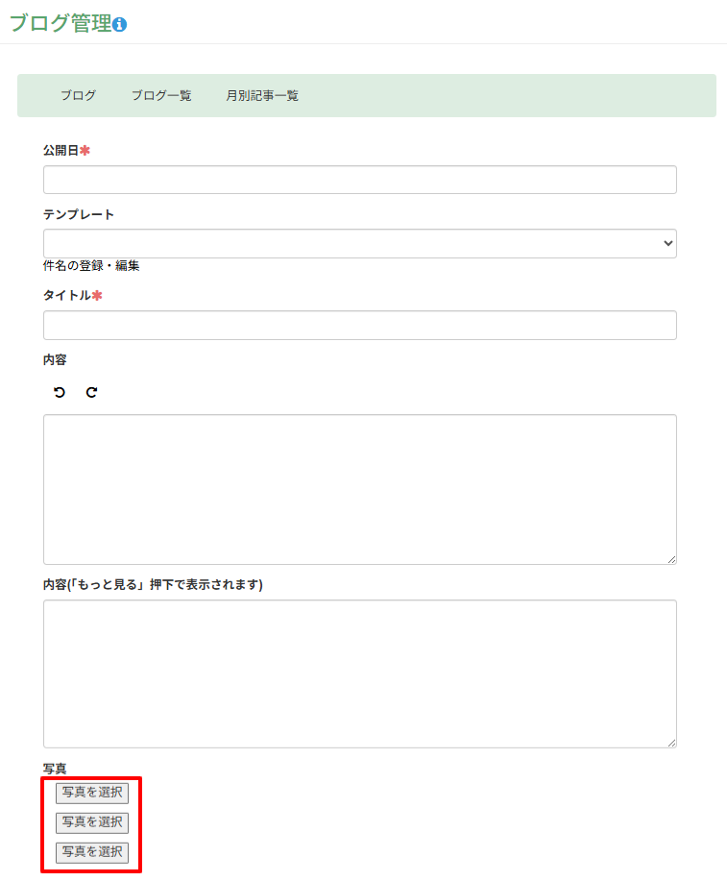Click the resize handle of the 内容 text area
Screen dimensions: 727x881
(x=672, y=559)
